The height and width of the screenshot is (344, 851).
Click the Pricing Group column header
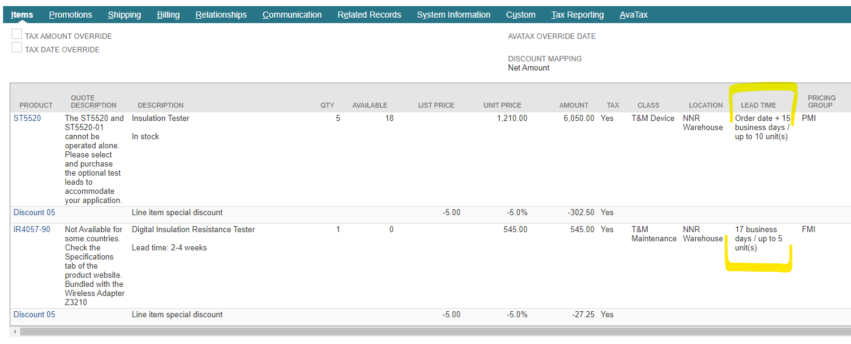822,101
